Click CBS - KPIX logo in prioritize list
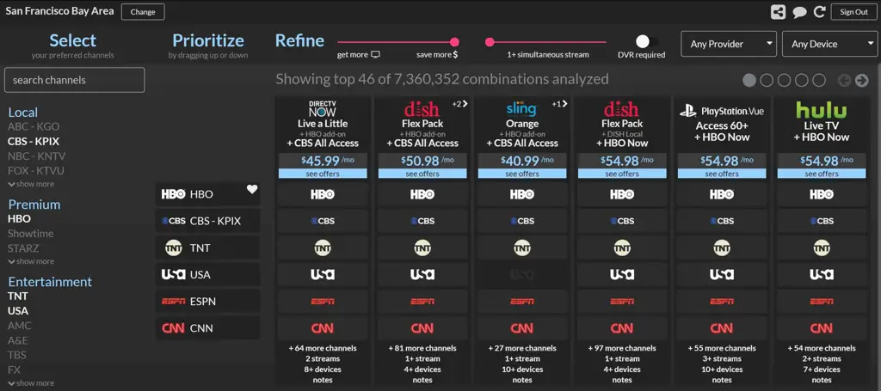This screenshot has width=881, height=391. [173, 221]
